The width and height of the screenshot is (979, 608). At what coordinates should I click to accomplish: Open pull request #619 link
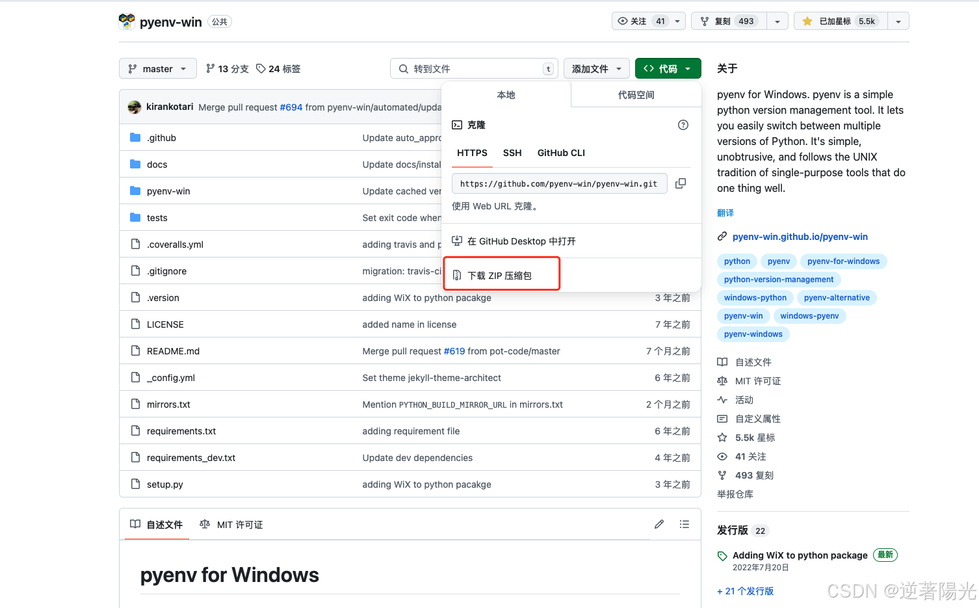pyautogui.click(x=454, y=351)
